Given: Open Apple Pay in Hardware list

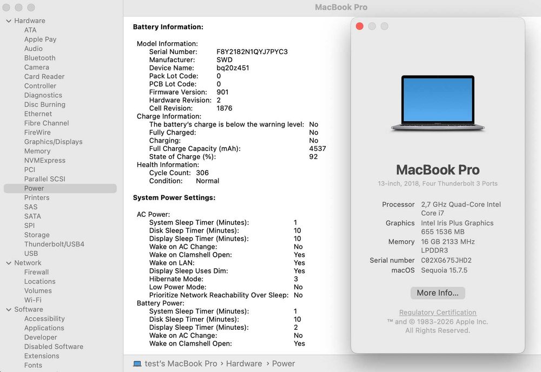Looking at the screenshot, I should [x=40, y=39].
